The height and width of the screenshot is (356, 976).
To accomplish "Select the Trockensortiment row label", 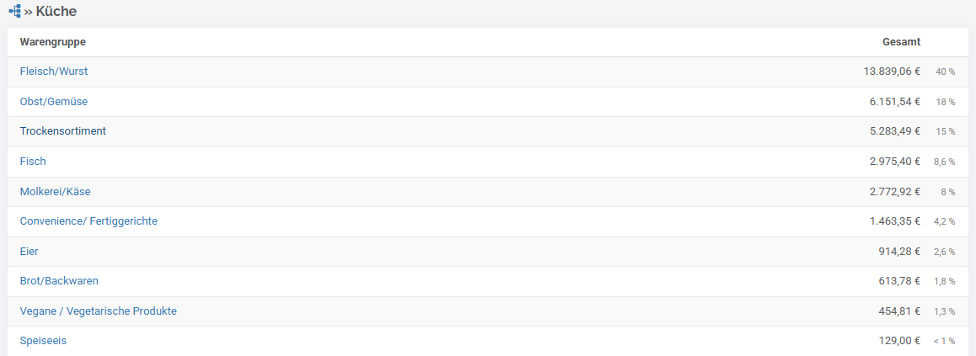I will 63,131.
